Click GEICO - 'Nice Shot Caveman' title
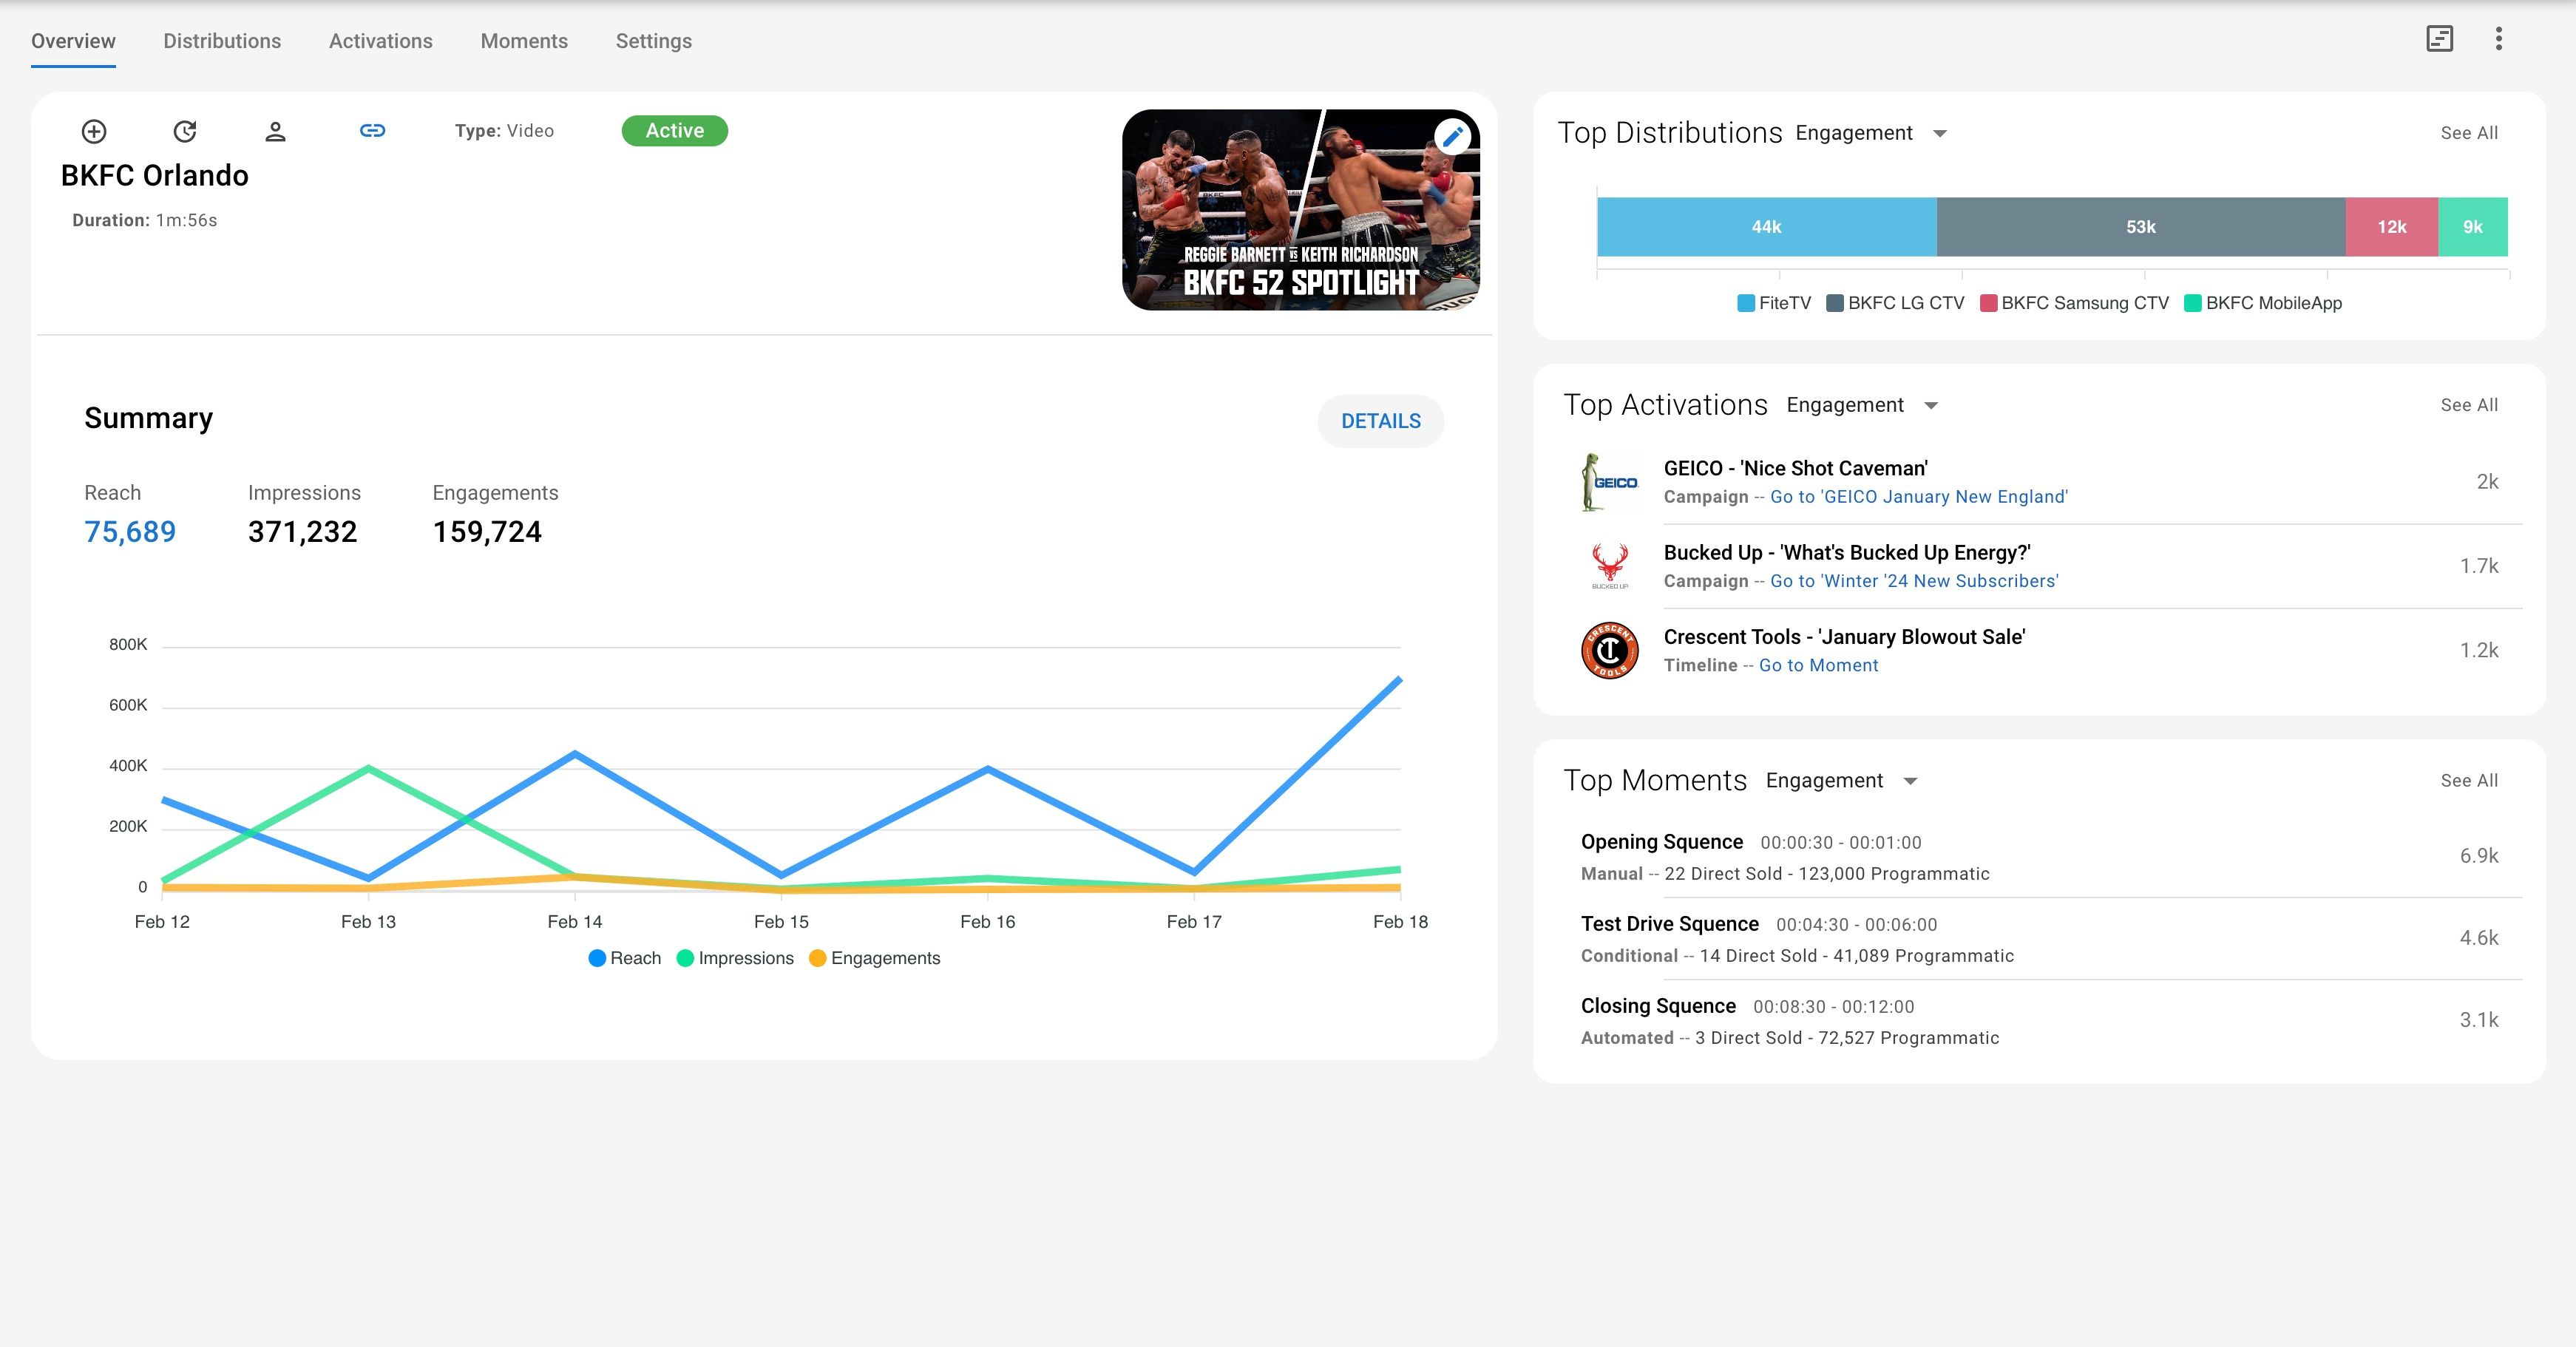Image resolution: width=2576 pixels, height=1347 pixels. click(1796, 468)
